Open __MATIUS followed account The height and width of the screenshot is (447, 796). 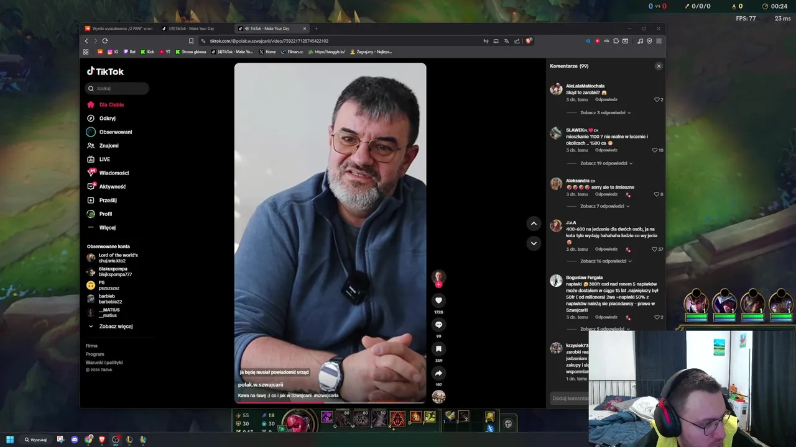[103, 312]
